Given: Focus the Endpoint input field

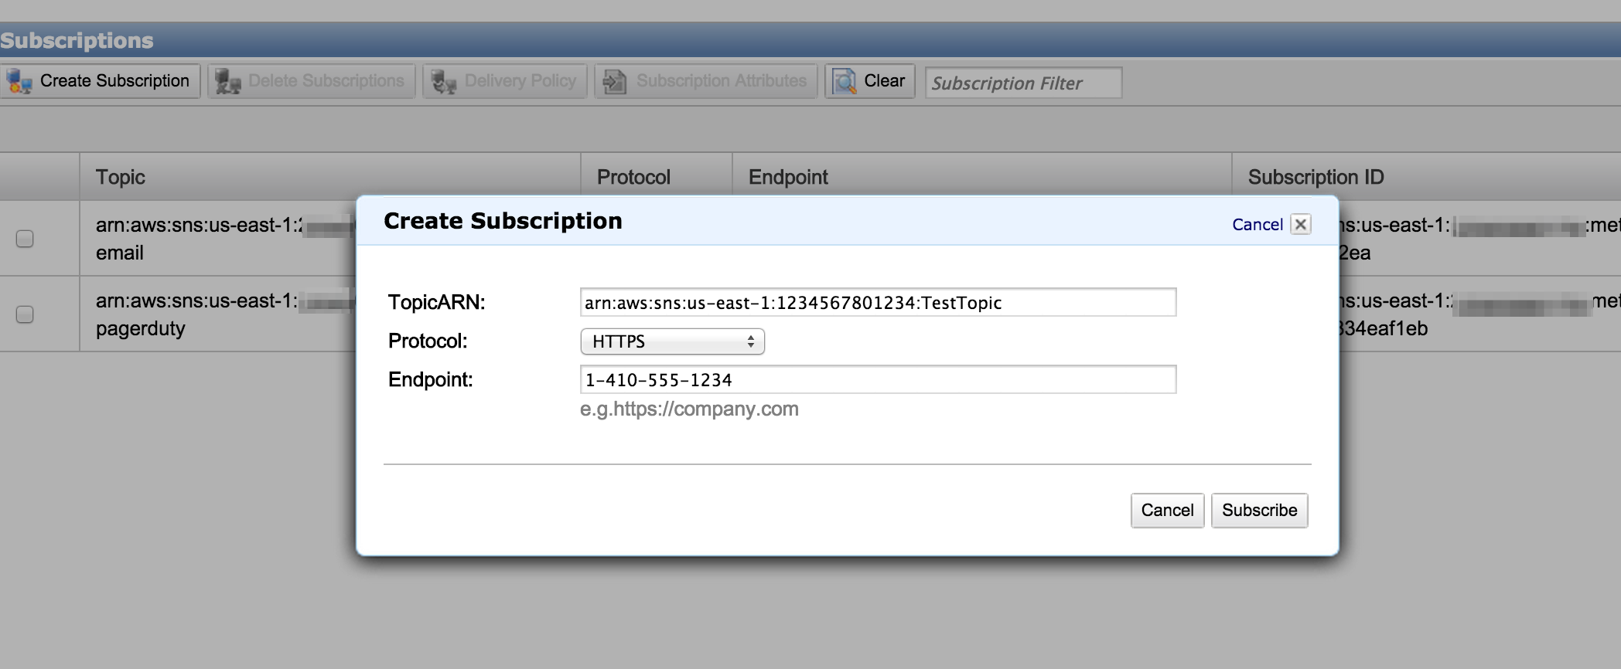Looking at the screenshot, I should (877, 379).
